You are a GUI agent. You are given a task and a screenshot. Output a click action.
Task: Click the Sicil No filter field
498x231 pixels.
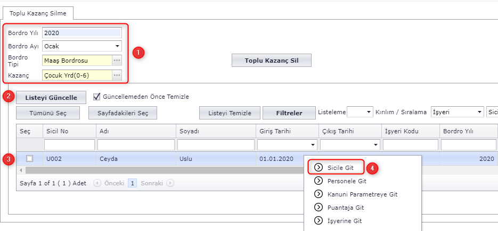(69, 145)
